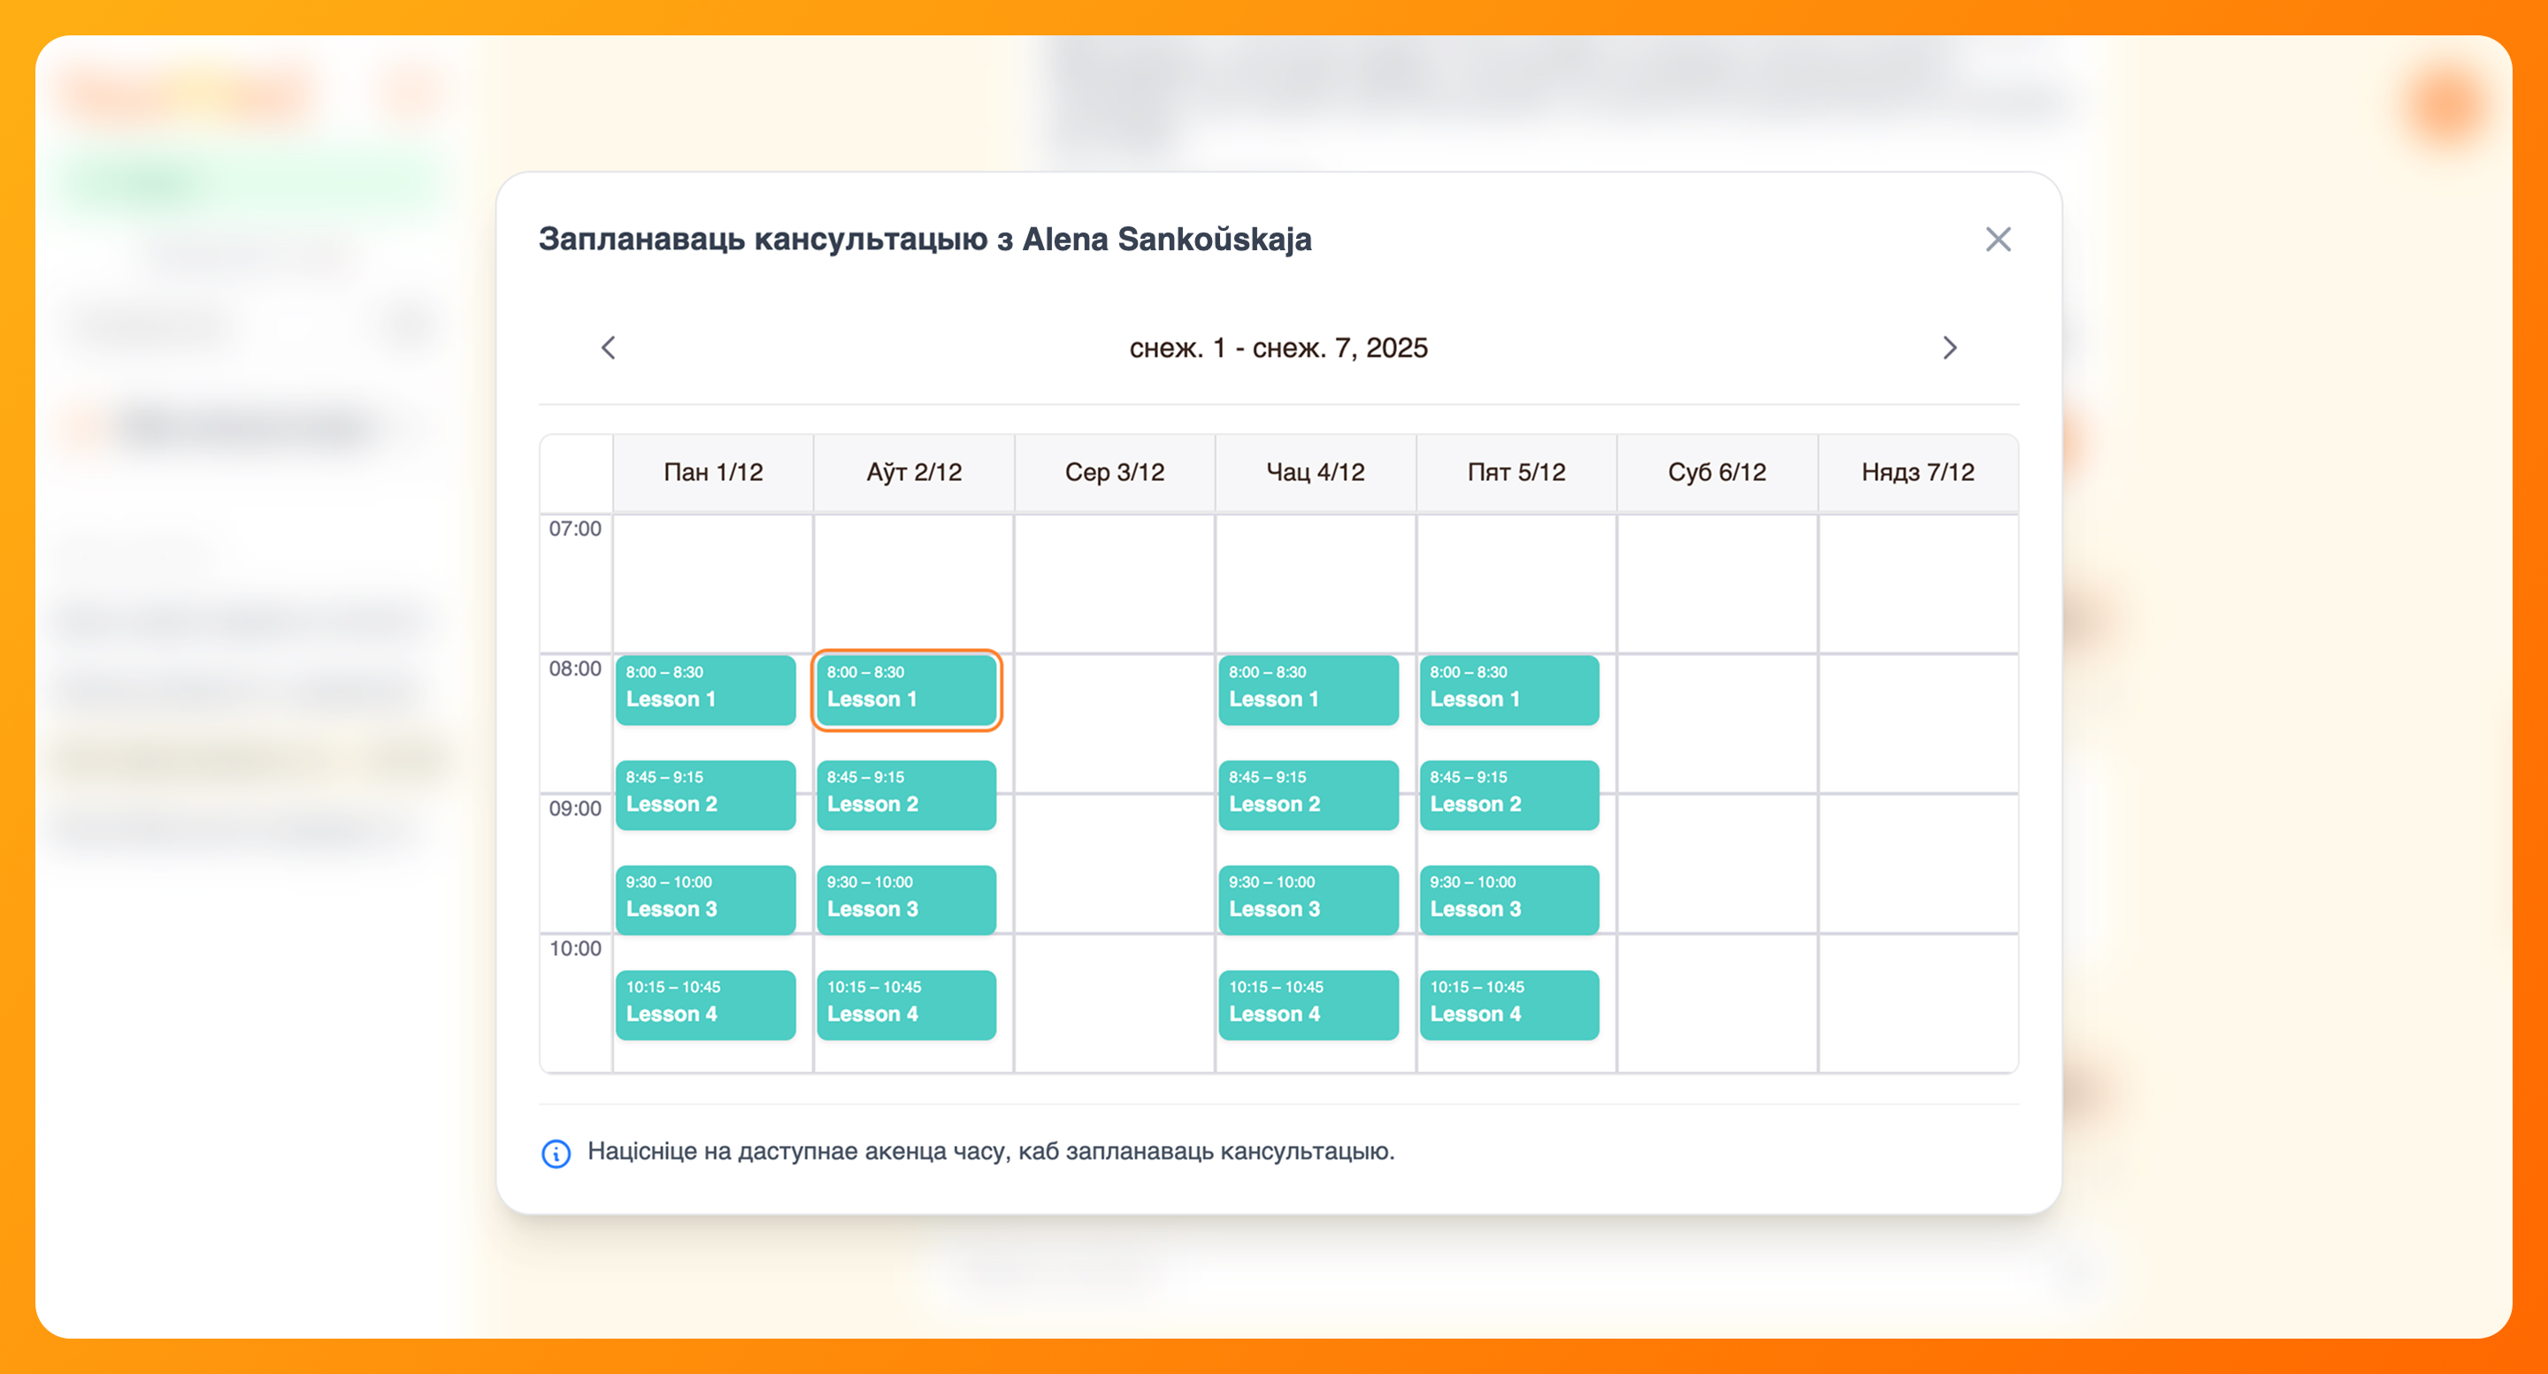Close the consultation scheduling dialog
This screenshot has height=1374, width=2548.
click(1997, 240)
